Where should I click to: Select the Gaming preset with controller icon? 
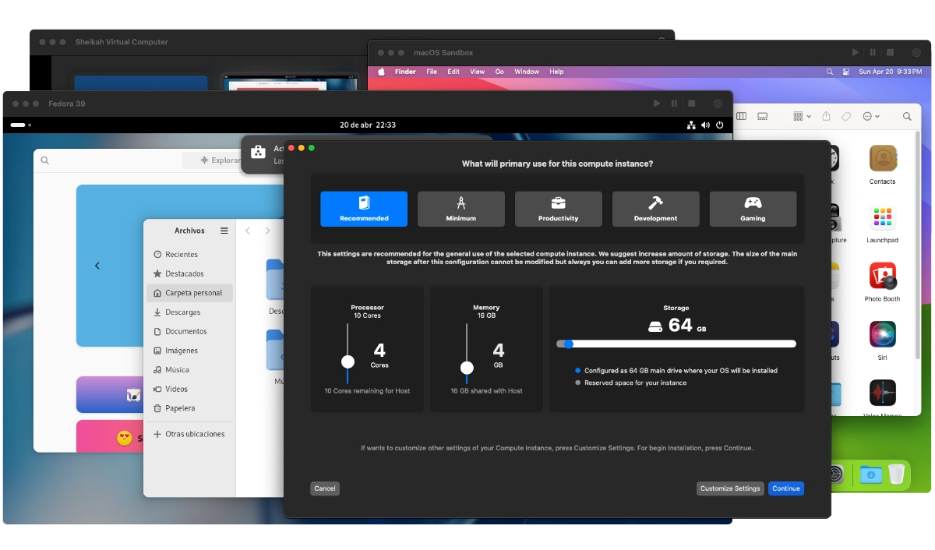point(753,209)
